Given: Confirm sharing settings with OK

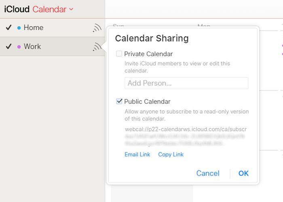Looking at the screenshot, I should coord(243,173).
